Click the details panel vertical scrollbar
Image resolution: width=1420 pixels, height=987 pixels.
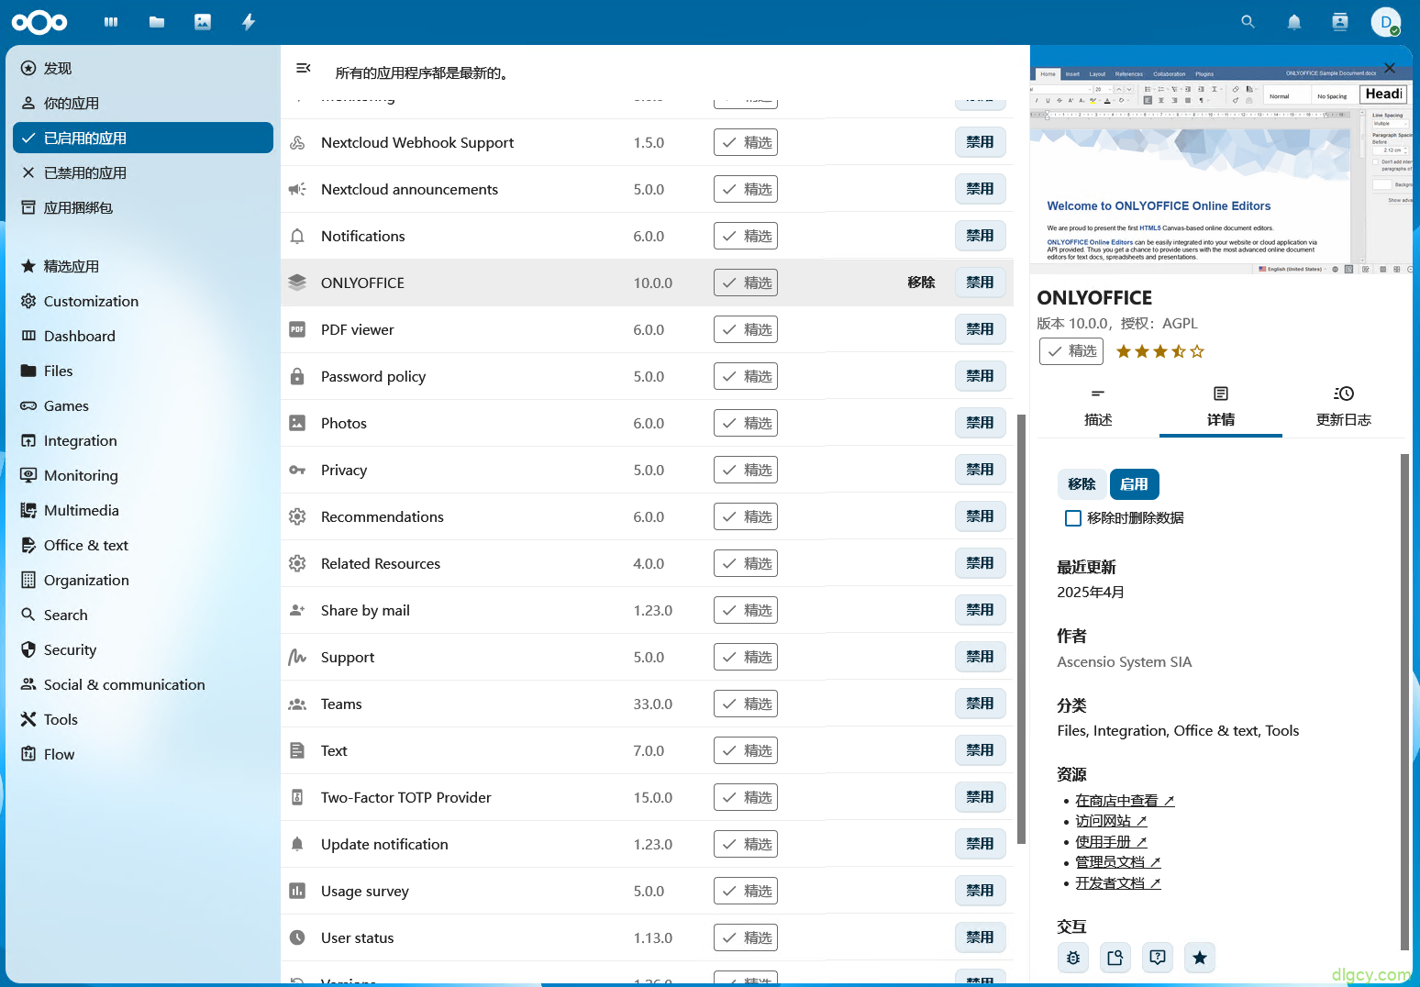pyautogui.click(x=1404, y=702)
